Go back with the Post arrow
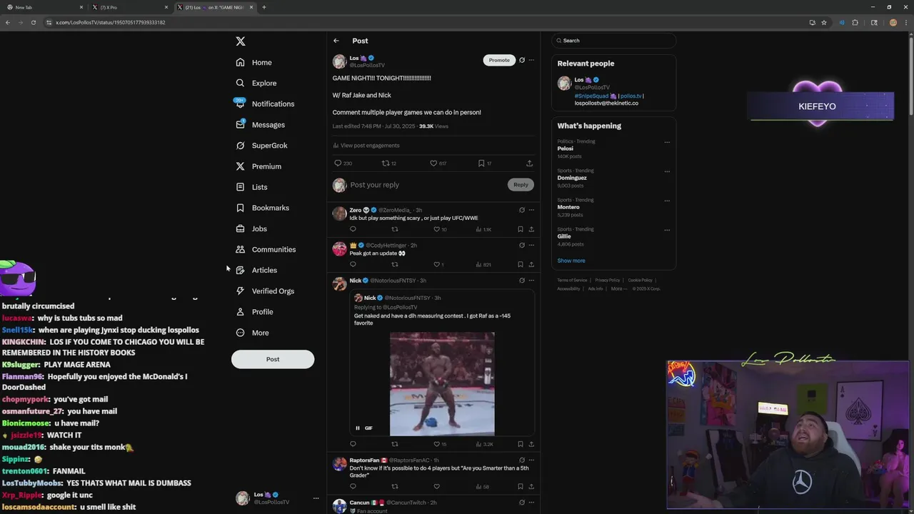 (x=336, y=41)
